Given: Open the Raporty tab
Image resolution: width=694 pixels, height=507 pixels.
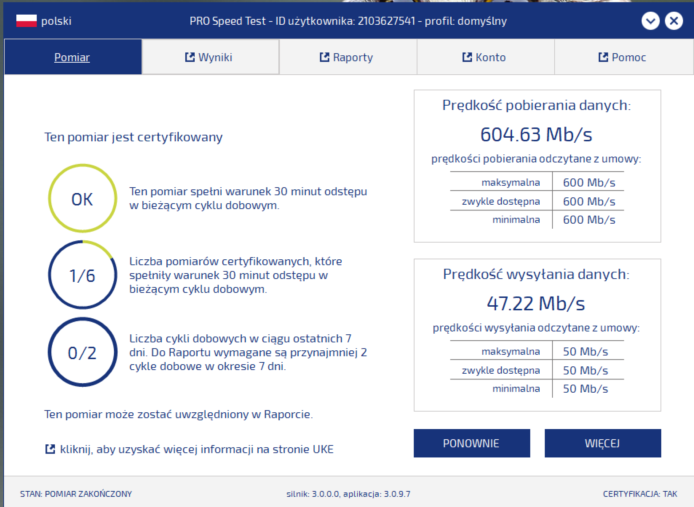Looking at the screenshot, I should (x=348, y=57).
